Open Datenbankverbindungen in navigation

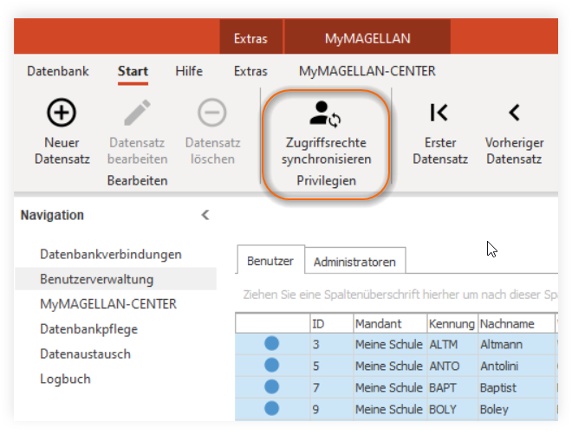click(111, 255)
